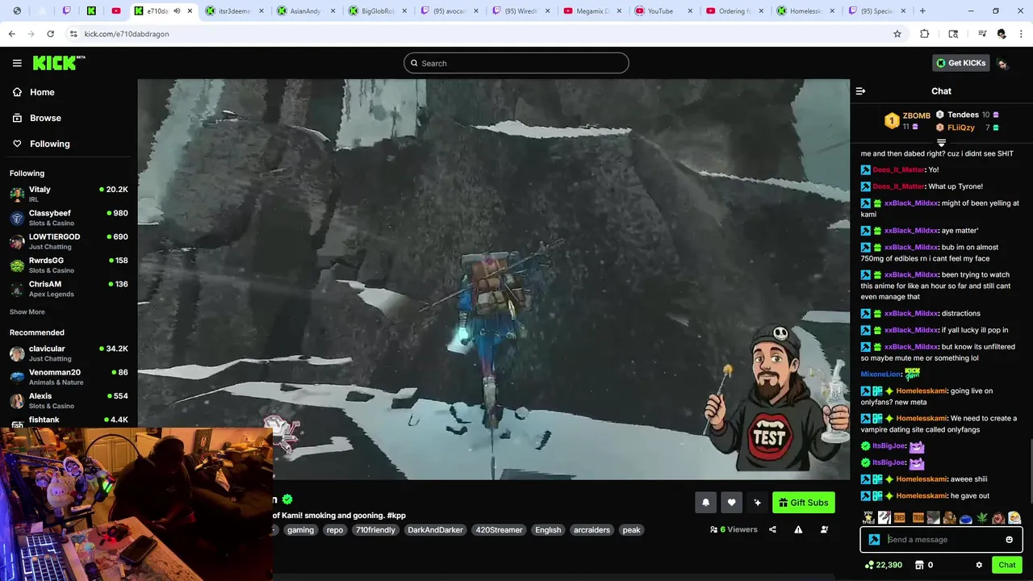The width and height of the screenshot is (1033, 581).
Task: Click Tendees leaderboard entry
Action: (967, 115)
